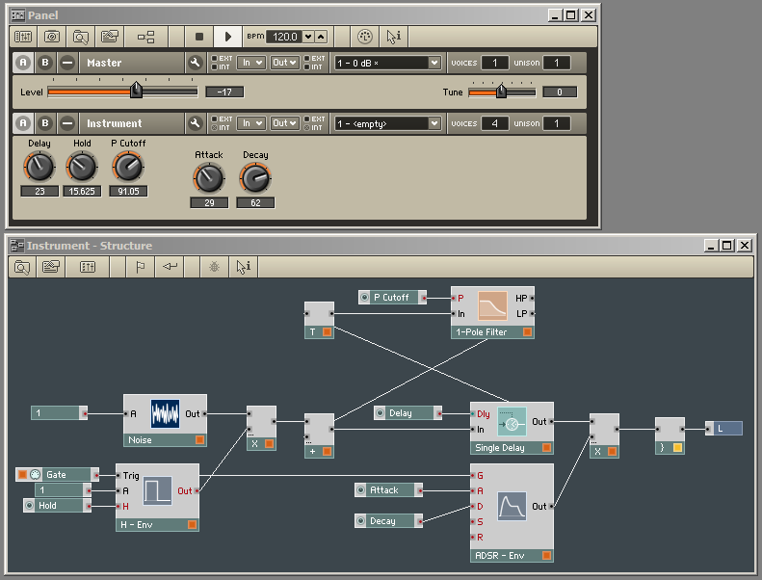Select the ADSR - Env module
The image size is (762, 580).
(x=512, y=513)
